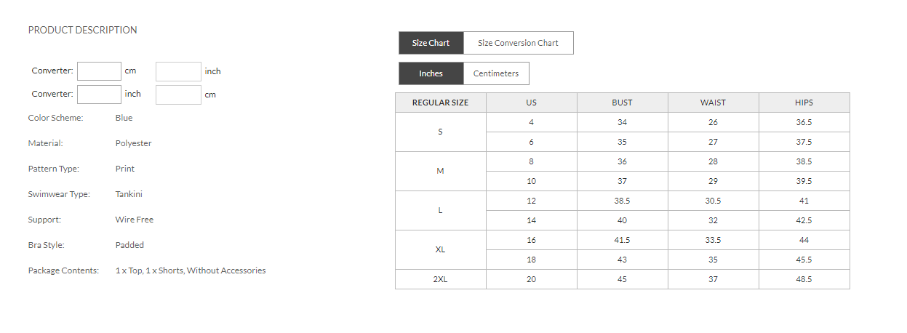This screenshot has height=333, width=907.
Task: Click the Tankini swimwear type value
Action: pyautogui.click(x=129, y=194)
